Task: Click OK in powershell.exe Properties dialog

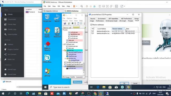Action: click(124, 83)
